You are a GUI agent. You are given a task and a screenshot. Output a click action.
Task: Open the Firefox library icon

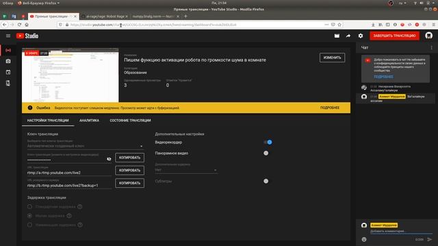point(381,25)
